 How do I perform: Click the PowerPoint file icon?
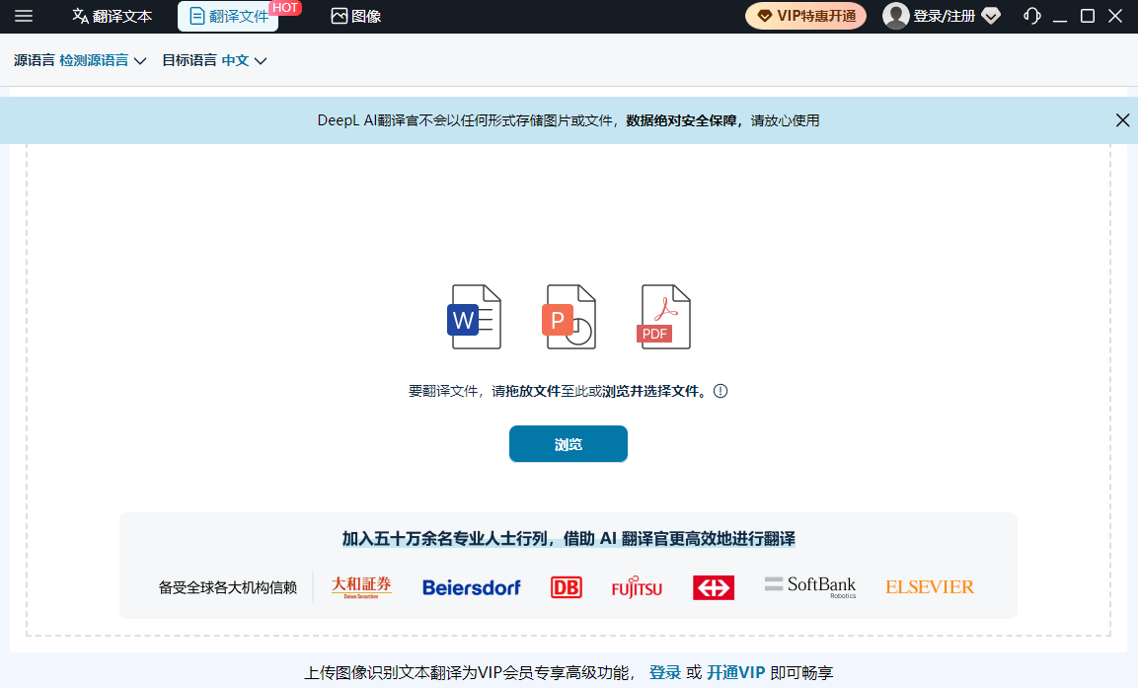(x=569, y=317)
